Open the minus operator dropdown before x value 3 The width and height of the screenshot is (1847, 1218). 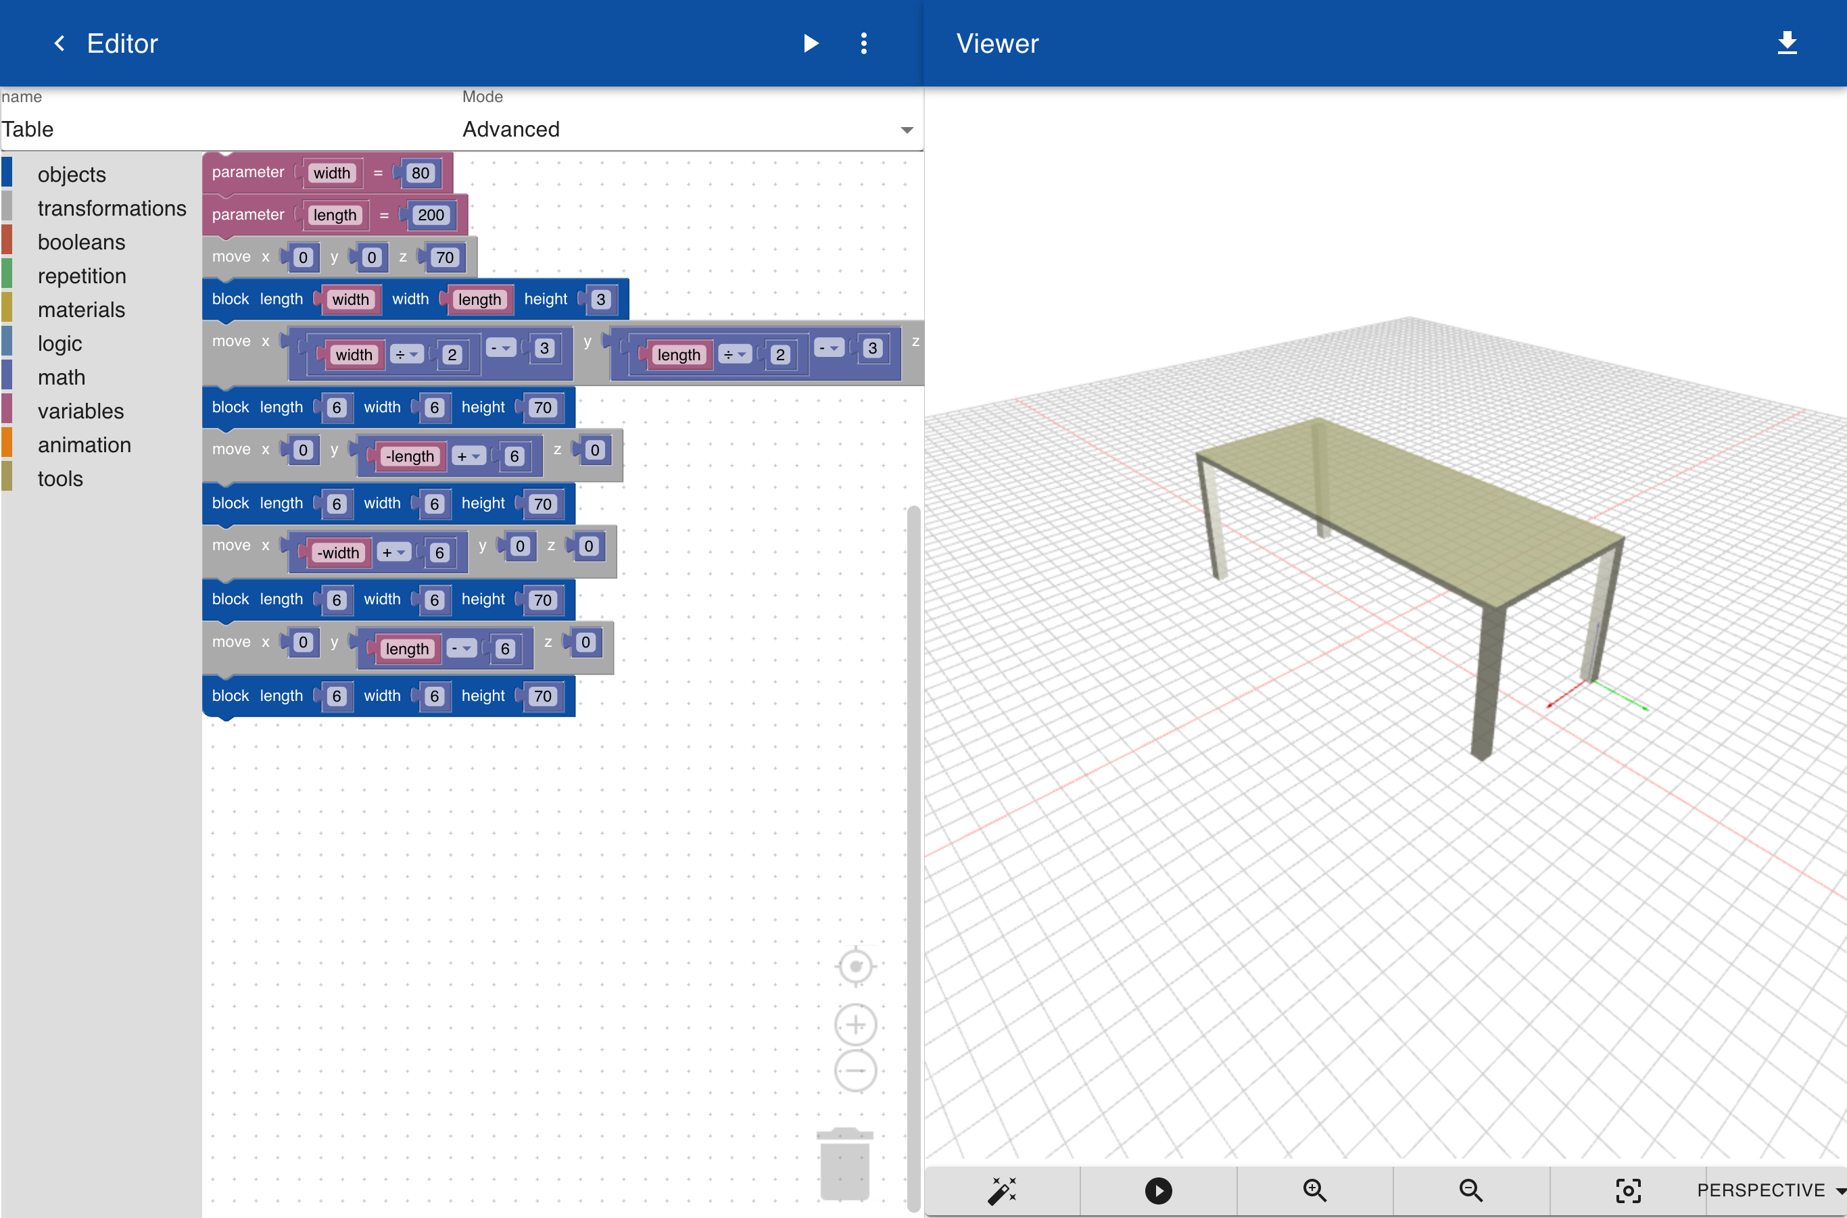pos(501,348)
